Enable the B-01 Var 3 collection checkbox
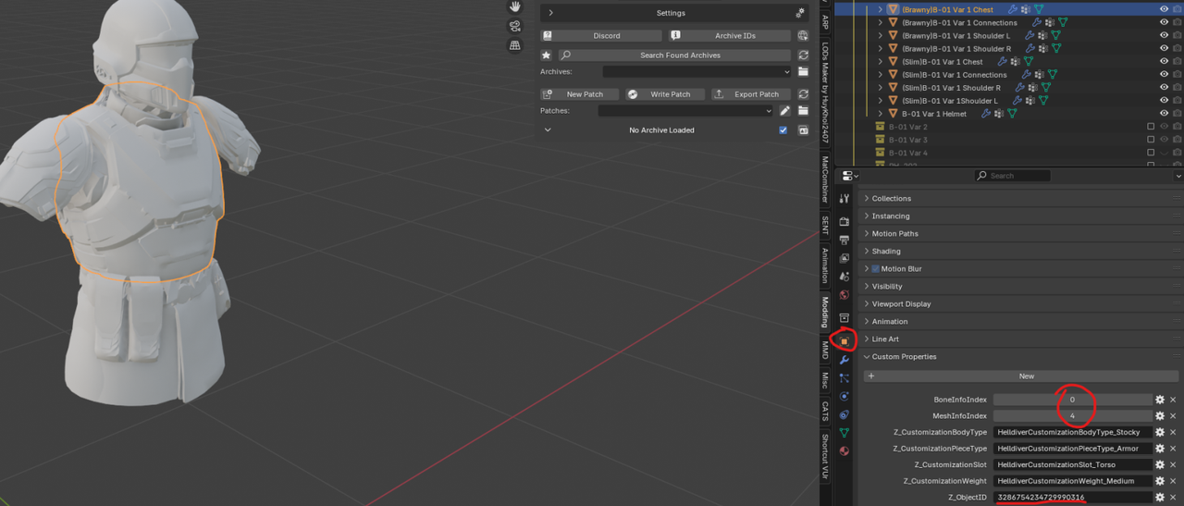The image size is (1184, 506). pos(1151,140)
